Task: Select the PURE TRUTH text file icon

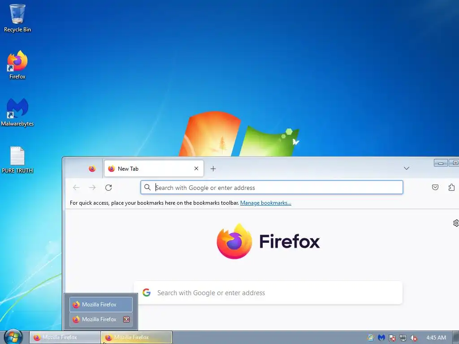Action: click(x=17, y=160)
